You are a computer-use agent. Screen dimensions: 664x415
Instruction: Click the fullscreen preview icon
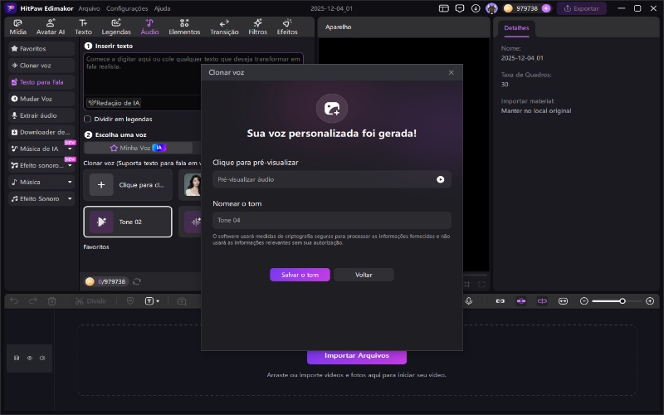482,285
